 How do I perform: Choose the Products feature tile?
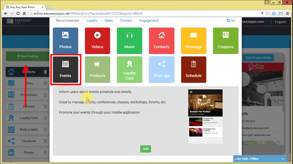[97, 70]
